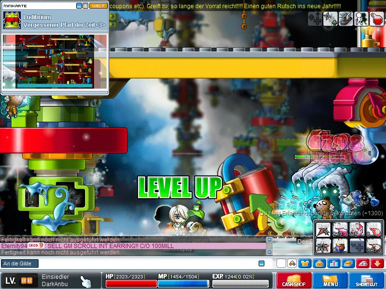Click the pointing hand icon beside character name
This screenshot has width=386, height=289.
pyautogui.click(x=85, y=280)
